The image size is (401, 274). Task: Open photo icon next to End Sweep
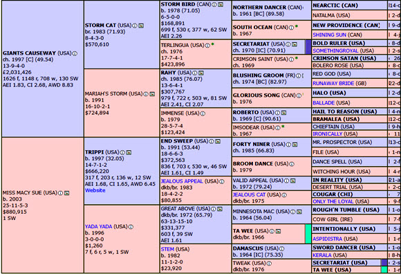click(x=218, y=141)
